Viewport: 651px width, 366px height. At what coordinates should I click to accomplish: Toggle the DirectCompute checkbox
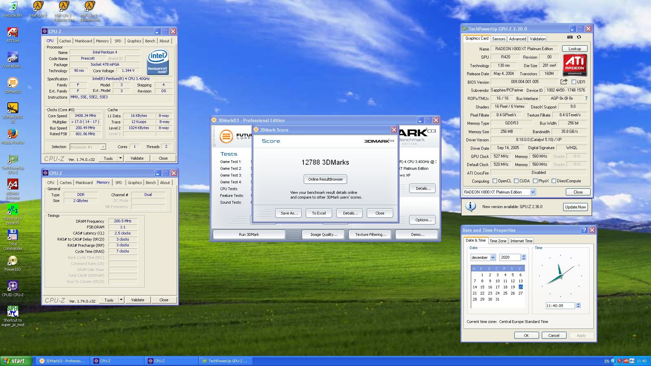[554, 181]
